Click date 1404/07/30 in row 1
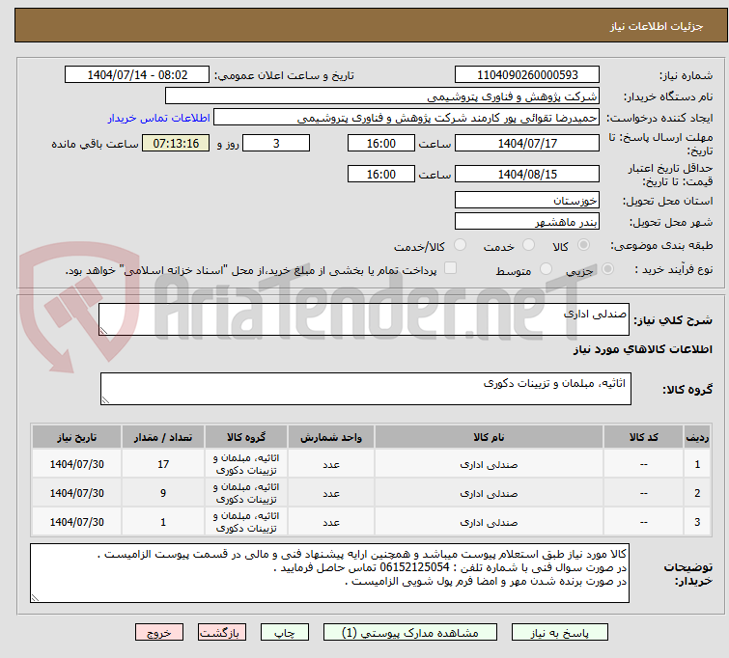Viewport: 729px width, 658px height. tap(76, 464)
